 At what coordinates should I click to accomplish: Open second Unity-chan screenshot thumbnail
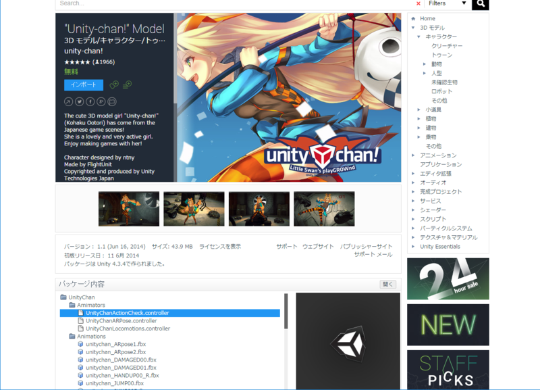tap(194, 209)
